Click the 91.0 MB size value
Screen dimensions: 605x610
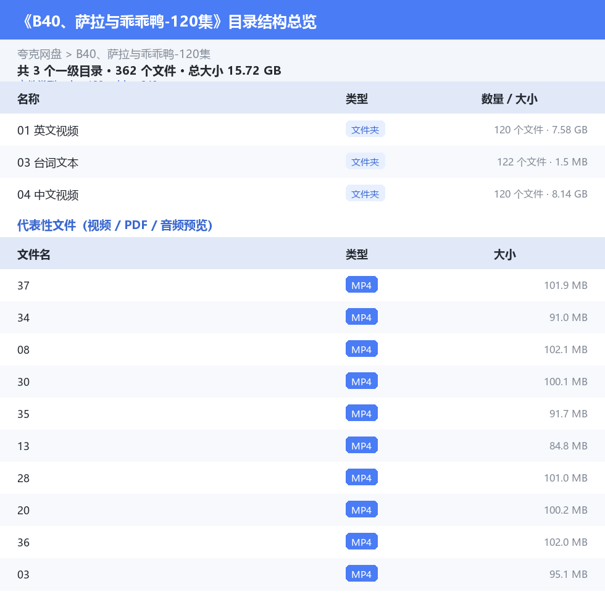[568, 317]
